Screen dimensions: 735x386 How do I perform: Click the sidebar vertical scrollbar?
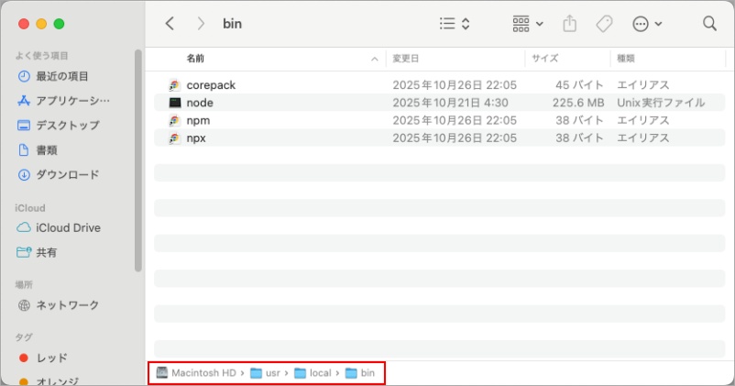point(138,160)
